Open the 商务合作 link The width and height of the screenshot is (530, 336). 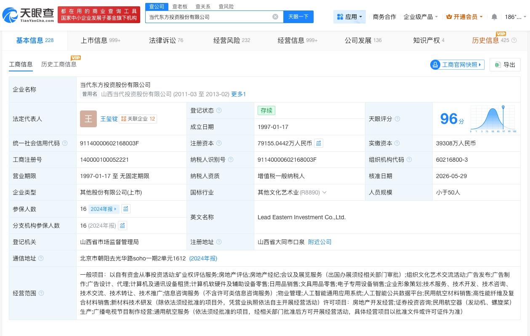(384, 17)
